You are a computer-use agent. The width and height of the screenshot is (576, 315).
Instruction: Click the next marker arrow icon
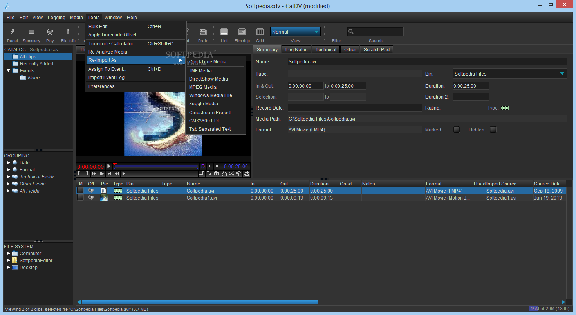pos(209,173)
